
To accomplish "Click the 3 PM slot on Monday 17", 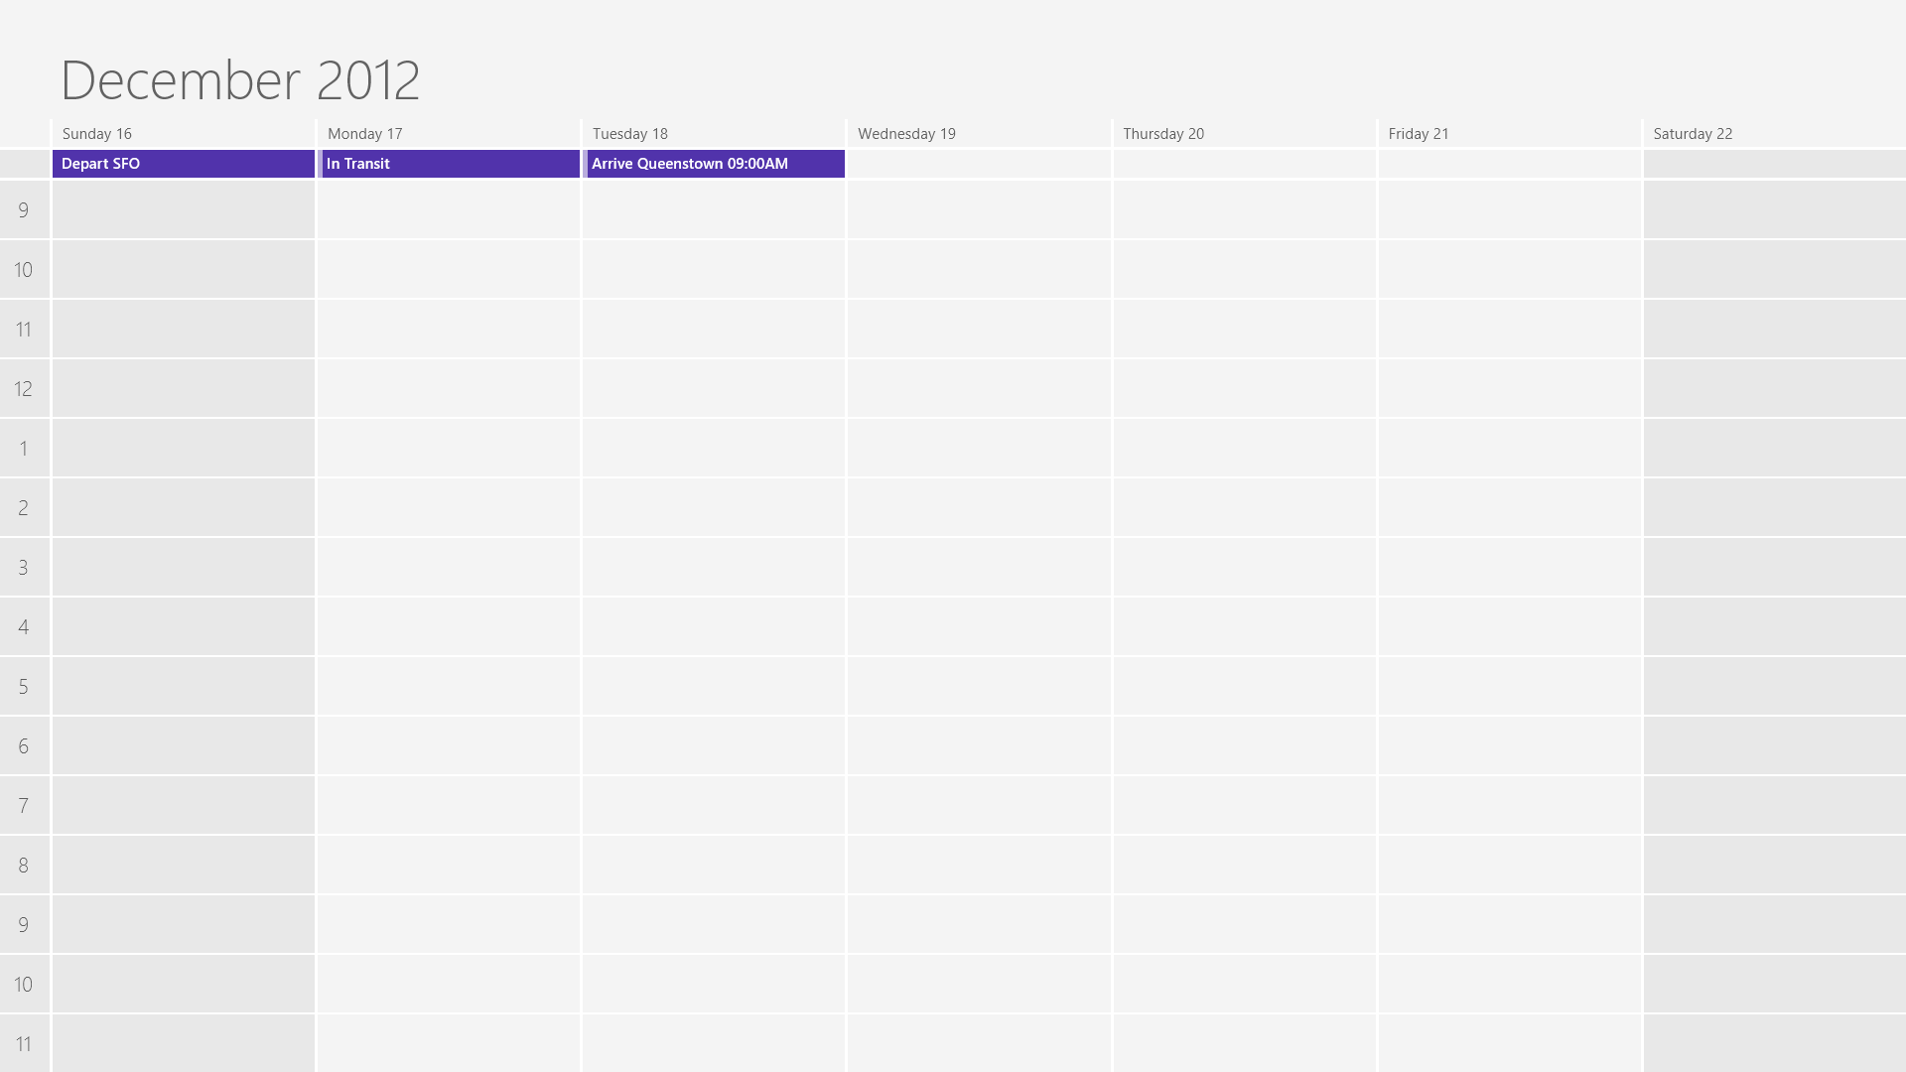I will click(449, 567).
